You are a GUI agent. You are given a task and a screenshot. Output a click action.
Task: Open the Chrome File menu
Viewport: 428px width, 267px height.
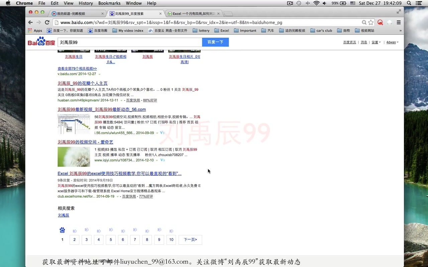[42, 3]
